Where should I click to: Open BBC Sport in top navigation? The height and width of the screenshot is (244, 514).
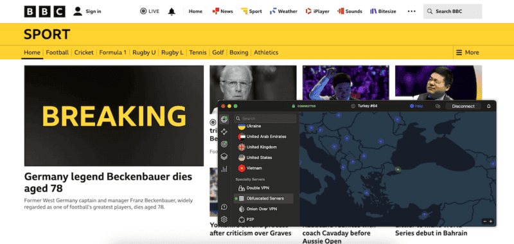tap(251, 12)
